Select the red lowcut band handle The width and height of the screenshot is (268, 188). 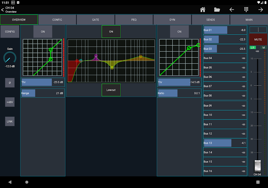tap(77, 61)
